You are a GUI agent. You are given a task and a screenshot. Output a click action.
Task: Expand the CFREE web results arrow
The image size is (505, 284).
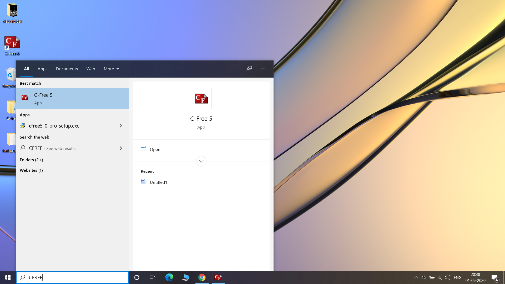pyautogui.click(x=121, y=148)
